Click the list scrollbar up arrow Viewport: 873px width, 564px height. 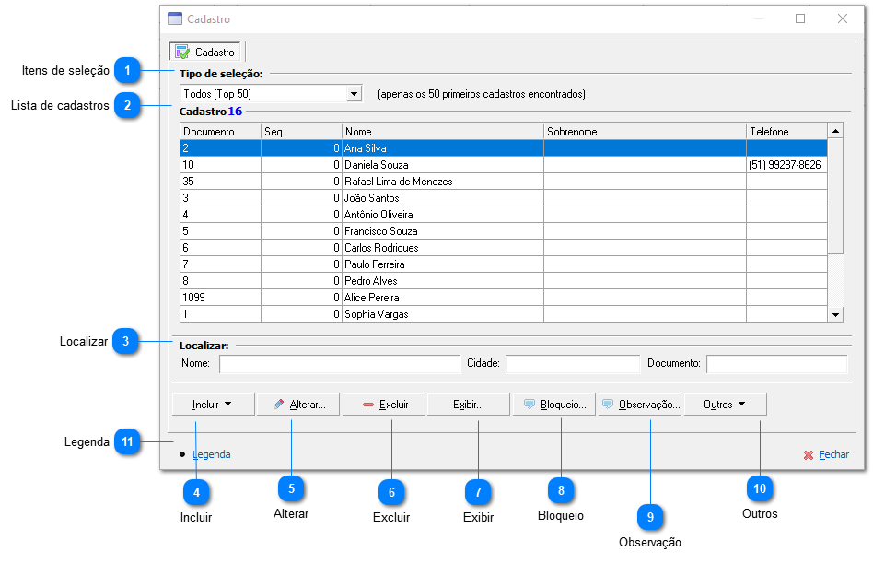point(835,131)
